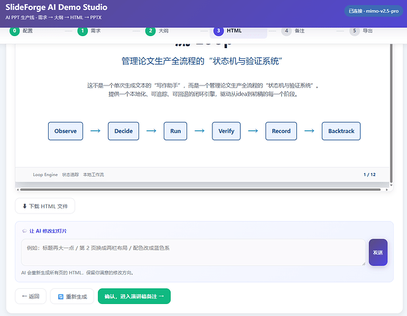Click the resize grip of the text box
This screenshot has height=316, width=407.
tap(363, 263)
